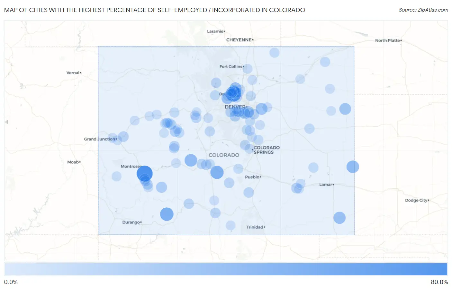Click the 80.0% legend maximum value
The image size is (452, 289).
click(x=439, y=282)
